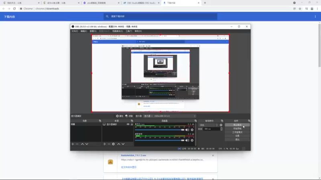Reload the Chrome downloads page
Screen dimensions: 321x180
(x=14, y=8)
